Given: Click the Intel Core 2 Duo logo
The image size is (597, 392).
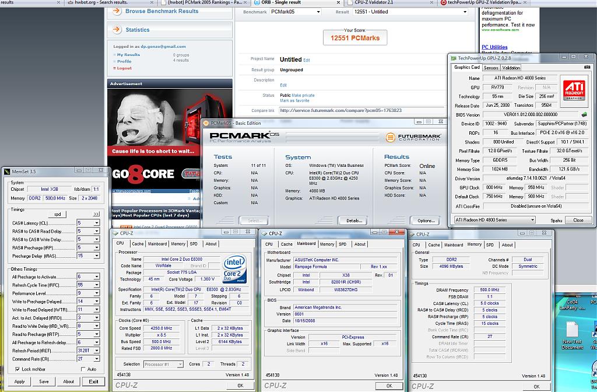Looking at the screenshot, I should pyautogui.click(x=234, y=269).
